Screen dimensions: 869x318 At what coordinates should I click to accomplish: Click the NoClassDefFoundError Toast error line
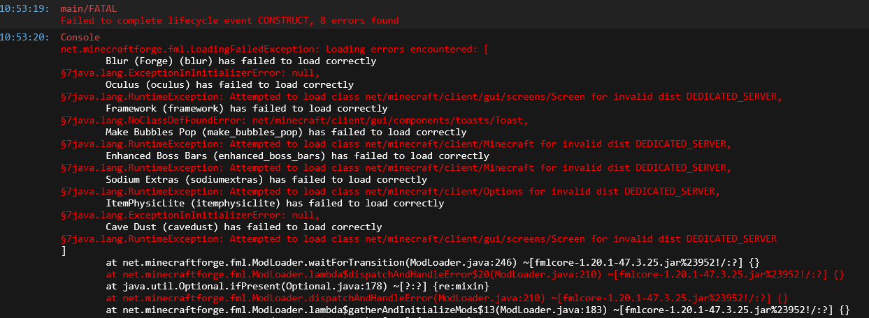[294, 120]
